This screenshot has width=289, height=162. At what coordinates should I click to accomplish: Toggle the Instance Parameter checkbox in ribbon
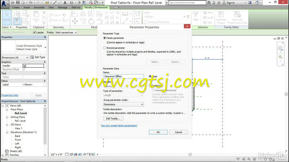146,22
